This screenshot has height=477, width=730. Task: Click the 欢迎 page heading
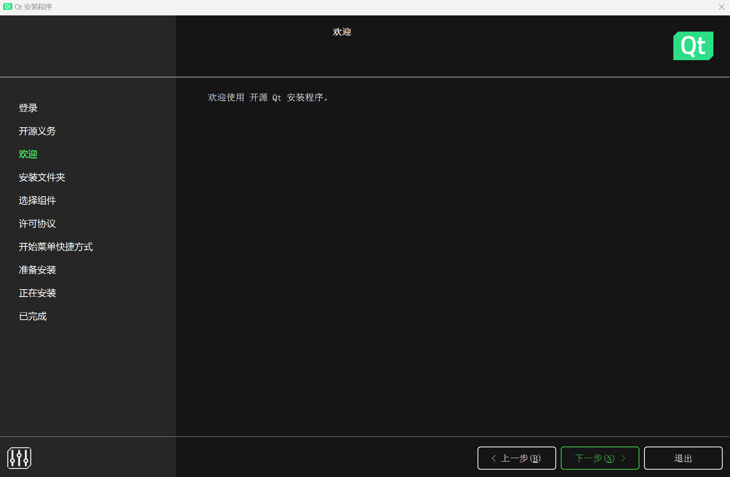point(342,32)
